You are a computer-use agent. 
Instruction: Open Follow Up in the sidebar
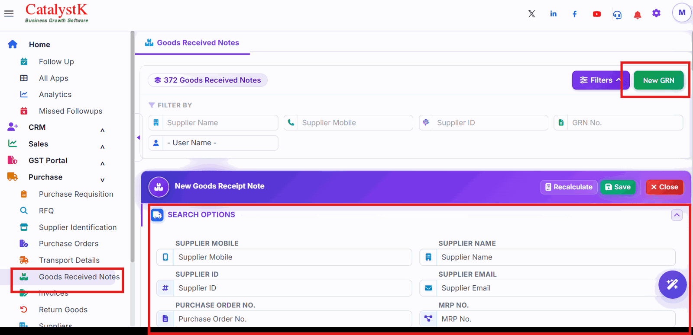(56, 62)
